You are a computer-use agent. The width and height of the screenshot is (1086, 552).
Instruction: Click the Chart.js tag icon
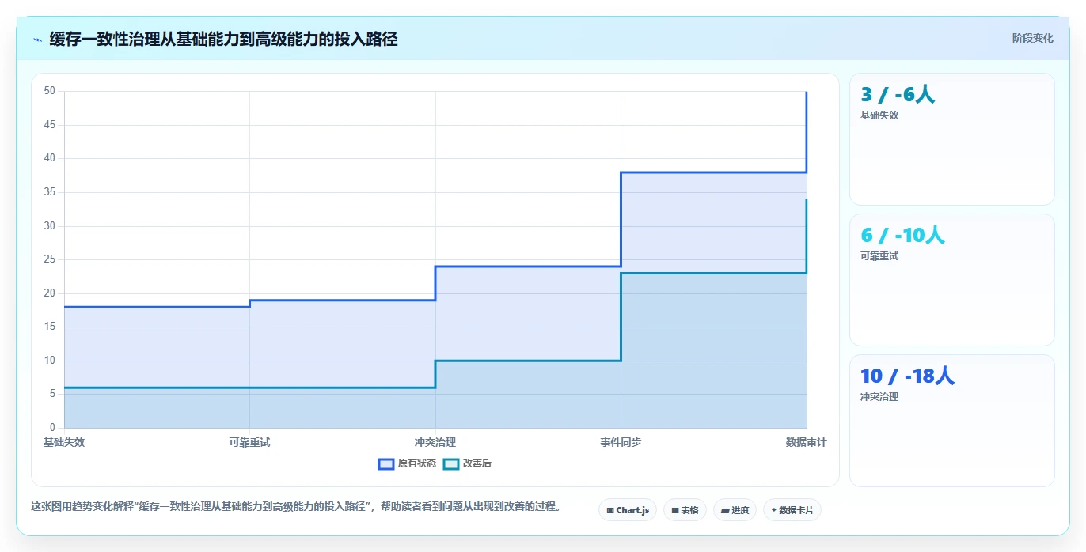(610, 511)
